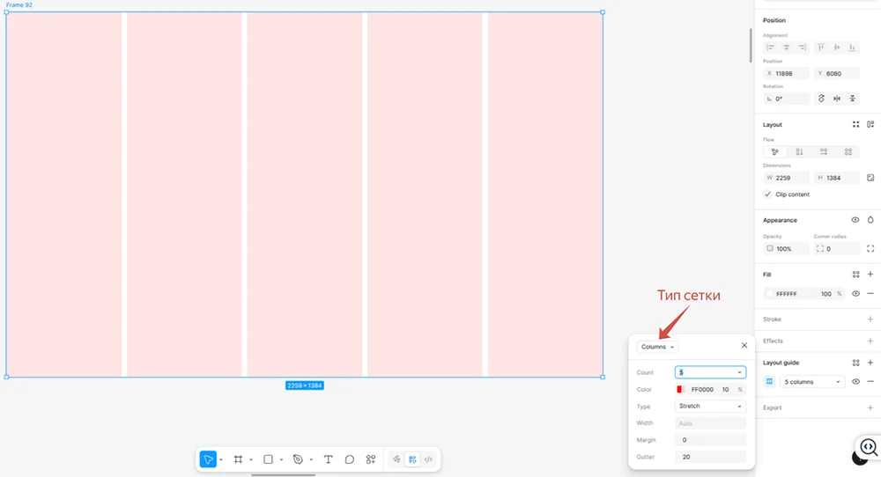This screenshot has width=881, height=477.
Task: Align selection bottom
Action: 852,48
